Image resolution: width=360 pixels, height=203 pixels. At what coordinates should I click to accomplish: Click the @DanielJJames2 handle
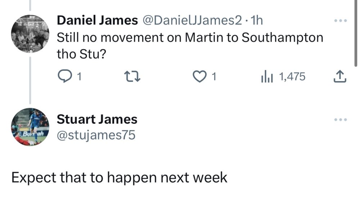pyautogui.click(x=193, y=20)
